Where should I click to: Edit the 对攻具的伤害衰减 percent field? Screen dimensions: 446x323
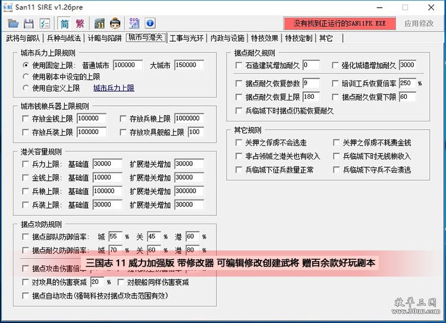[x=98, y=283]
